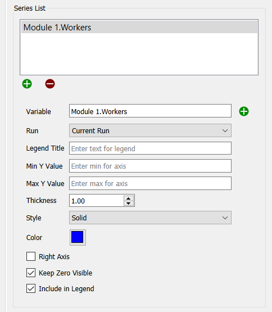The image size is (272, 312).
Task: Increase Thickness with the up arrow
Action: [x=129, y=198]
